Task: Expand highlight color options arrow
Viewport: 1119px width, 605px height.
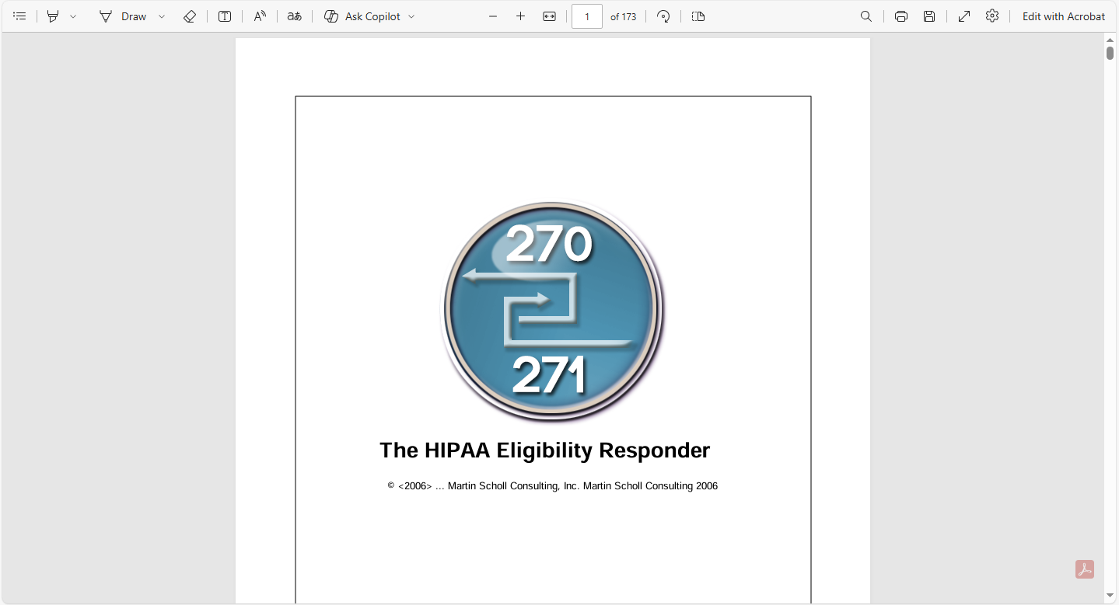Action: pos(73,16)
